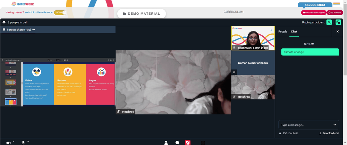Click the camera icon in bottom bar
347x145 pixels.
(x=8, y=143)
